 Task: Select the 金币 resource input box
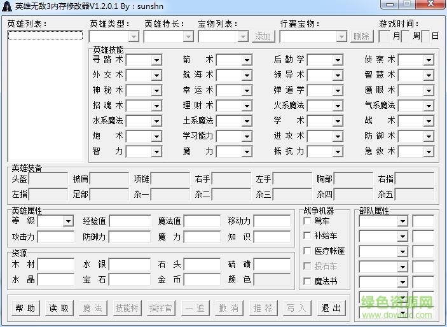pos(202,280)
